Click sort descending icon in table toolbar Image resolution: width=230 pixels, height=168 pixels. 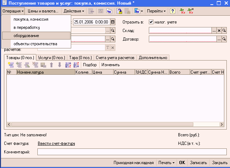click(x=76, y=65)
